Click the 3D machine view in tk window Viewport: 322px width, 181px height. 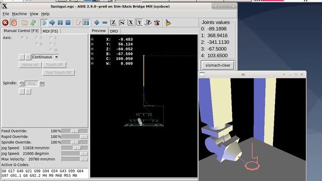pos(253,129)
